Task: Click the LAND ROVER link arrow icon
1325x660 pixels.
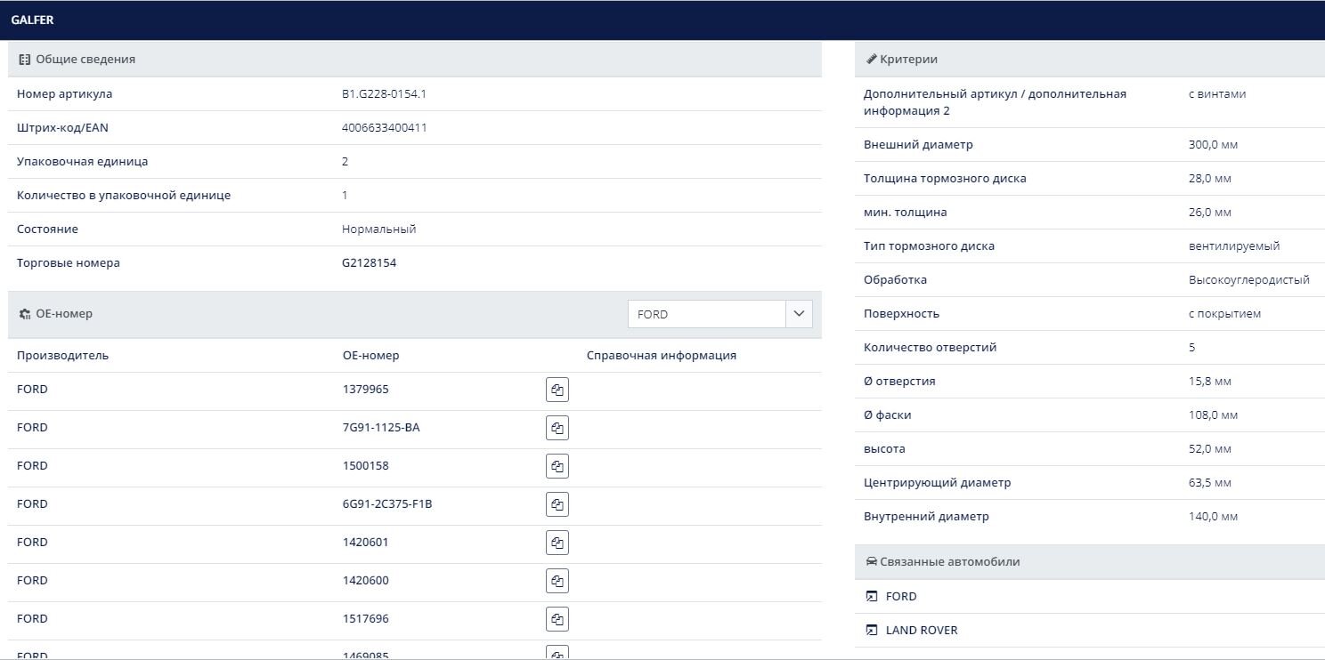Action: point(872,630)
